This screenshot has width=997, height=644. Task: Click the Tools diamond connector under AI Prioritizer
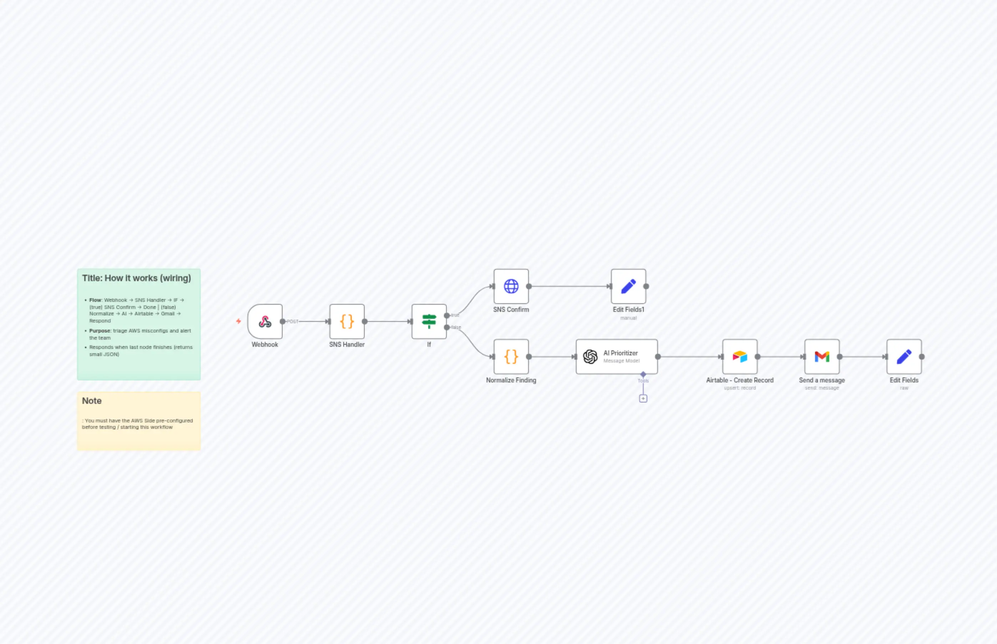643,374
